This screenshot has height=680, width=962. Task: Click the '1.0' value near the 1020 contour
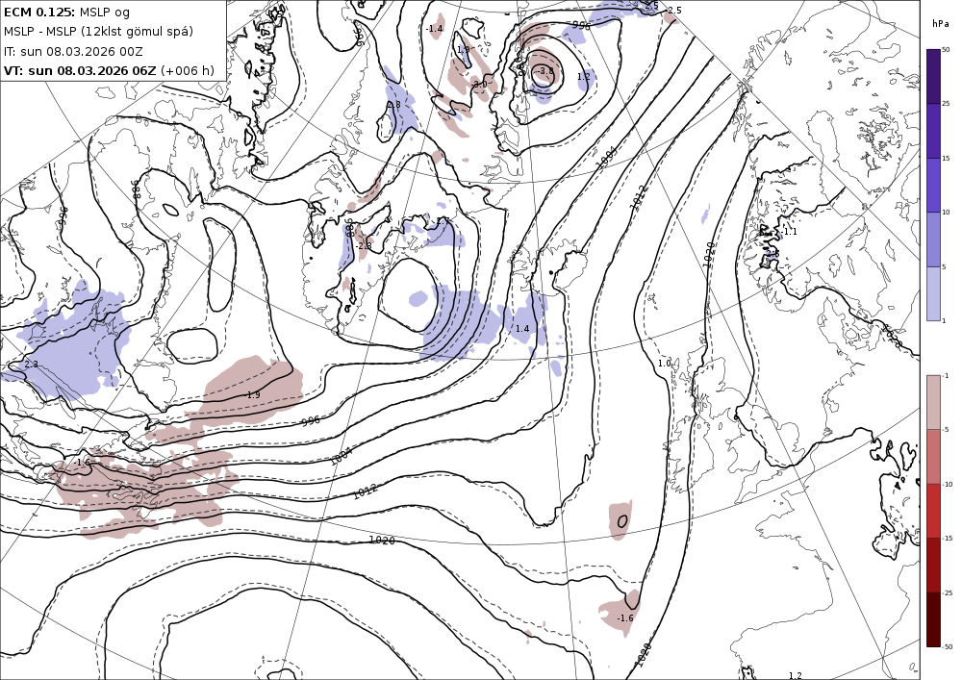click(x=665, y=364)
